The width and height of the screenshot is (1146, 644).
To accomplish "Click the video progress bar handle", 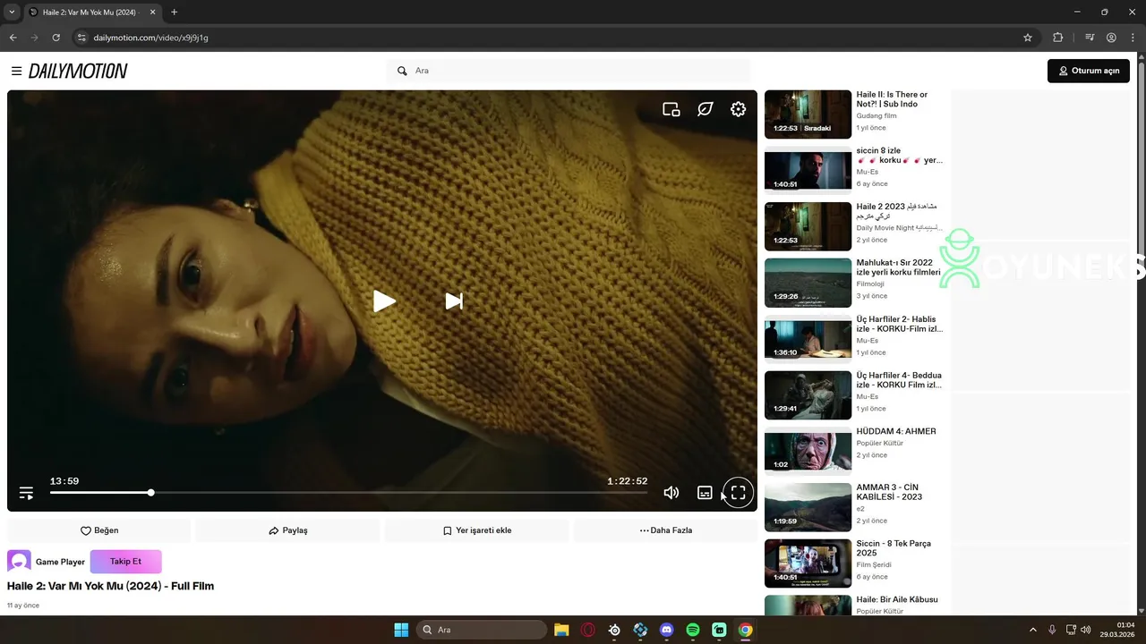I will pyautogui.click(x=151, y=493).
